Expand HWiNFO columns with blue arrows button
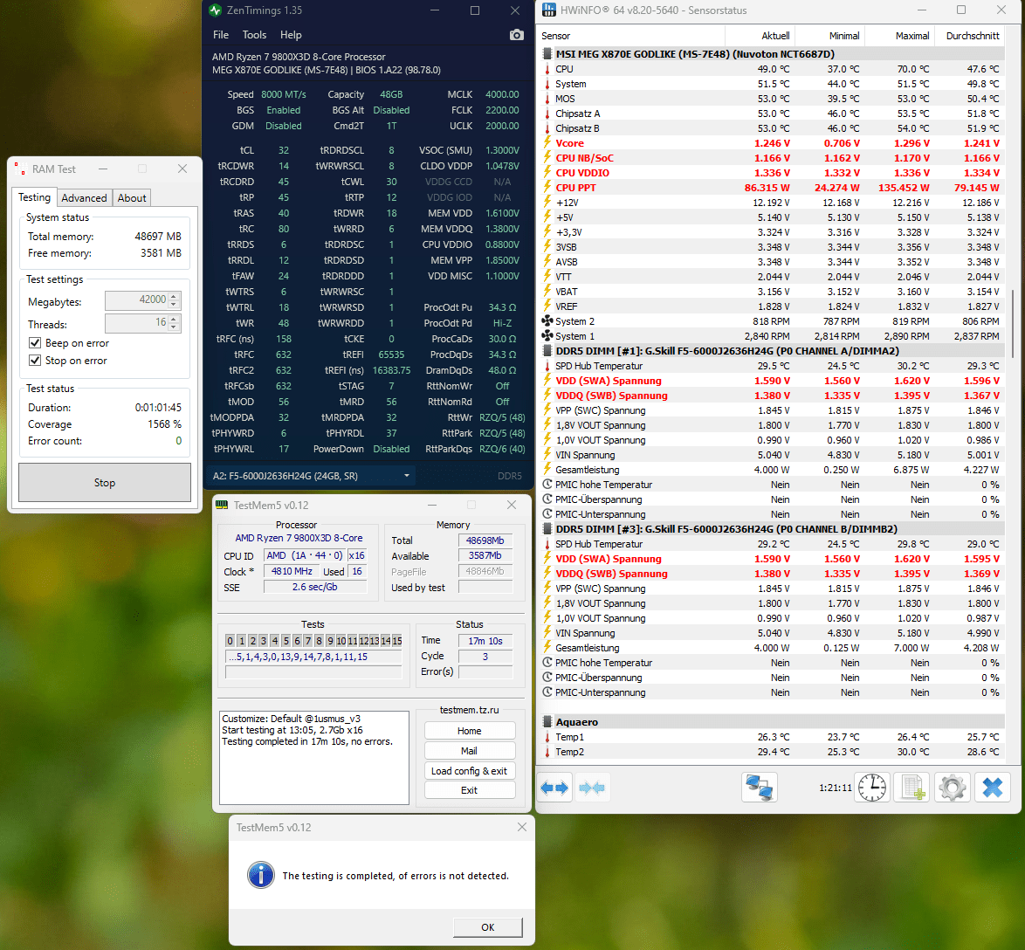This screenshot has height=950, width=1025. pos(554,788)
